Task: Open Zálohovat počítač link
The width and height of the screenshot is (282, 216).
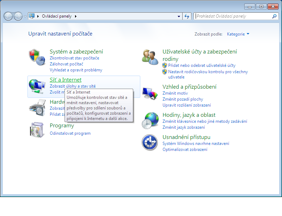Action: pyautogui.click(x=66, y=64)
